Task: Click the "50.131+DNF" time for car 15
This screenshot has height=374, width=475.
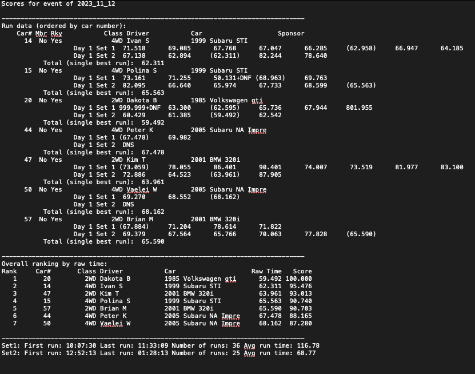Action: [233, 78]
